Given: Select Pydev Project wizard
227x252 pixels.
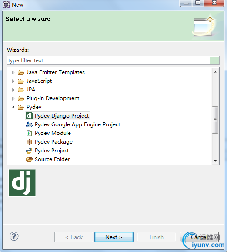Looking at the screenshot, I should (x=52, y=151).
